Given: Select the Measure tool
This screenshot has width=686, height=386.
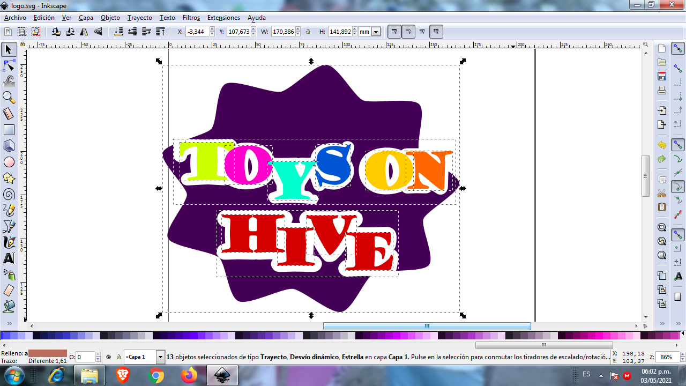Looking at the screenshot, I should point(9,114).
